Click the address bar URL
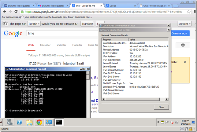This screenshot has height=132, width=197. coord(103,12)
